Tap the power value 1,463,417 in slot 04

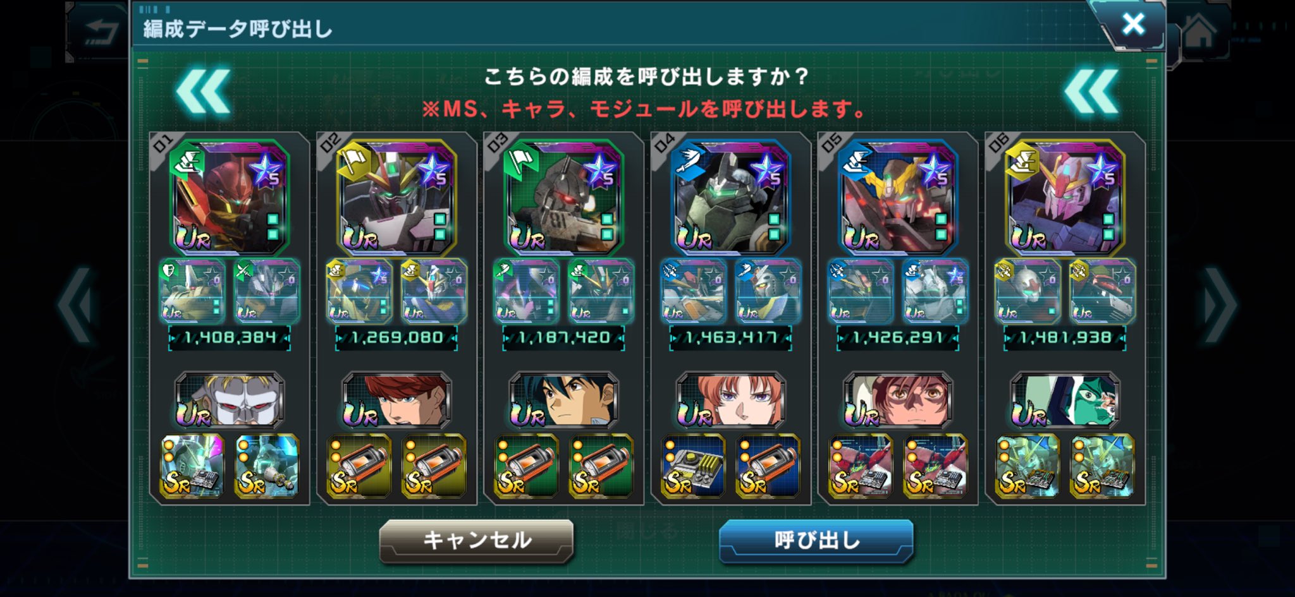tap(731, 338)
